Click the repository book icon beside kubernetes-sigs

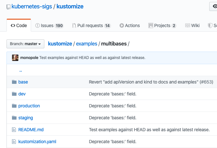[8, 7]
